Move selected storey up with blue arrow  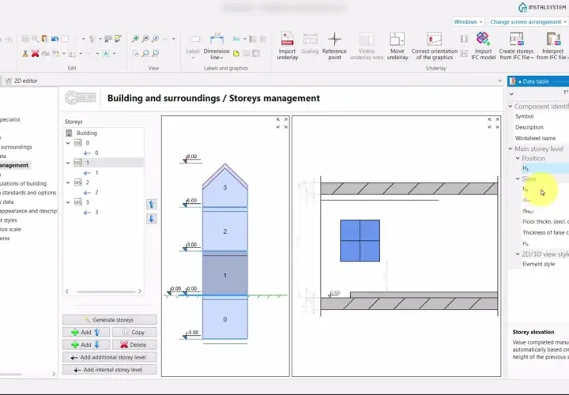(x=152, y=204)
